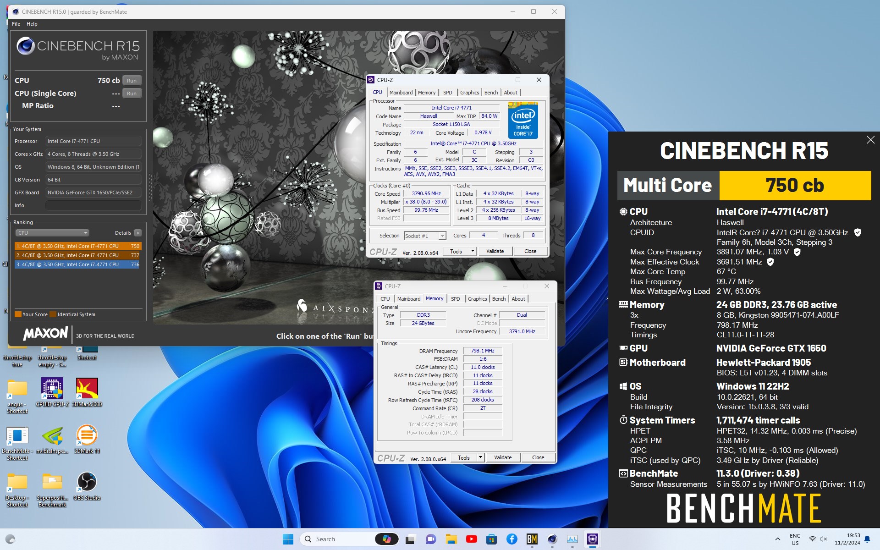Open the Teams chat taskbar icon
The width and height of the screenshot is (880, 550).
[431, 539]
